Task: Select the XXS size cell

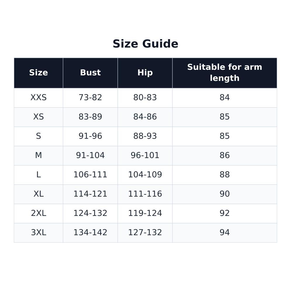Action: (x=38, y=98)
